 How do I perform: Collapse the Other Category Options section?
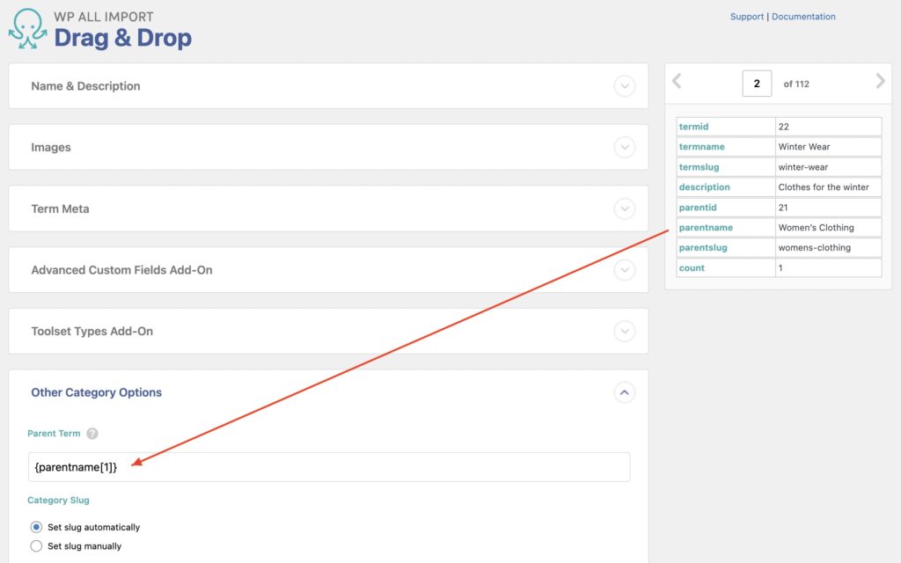pos(624,393)
